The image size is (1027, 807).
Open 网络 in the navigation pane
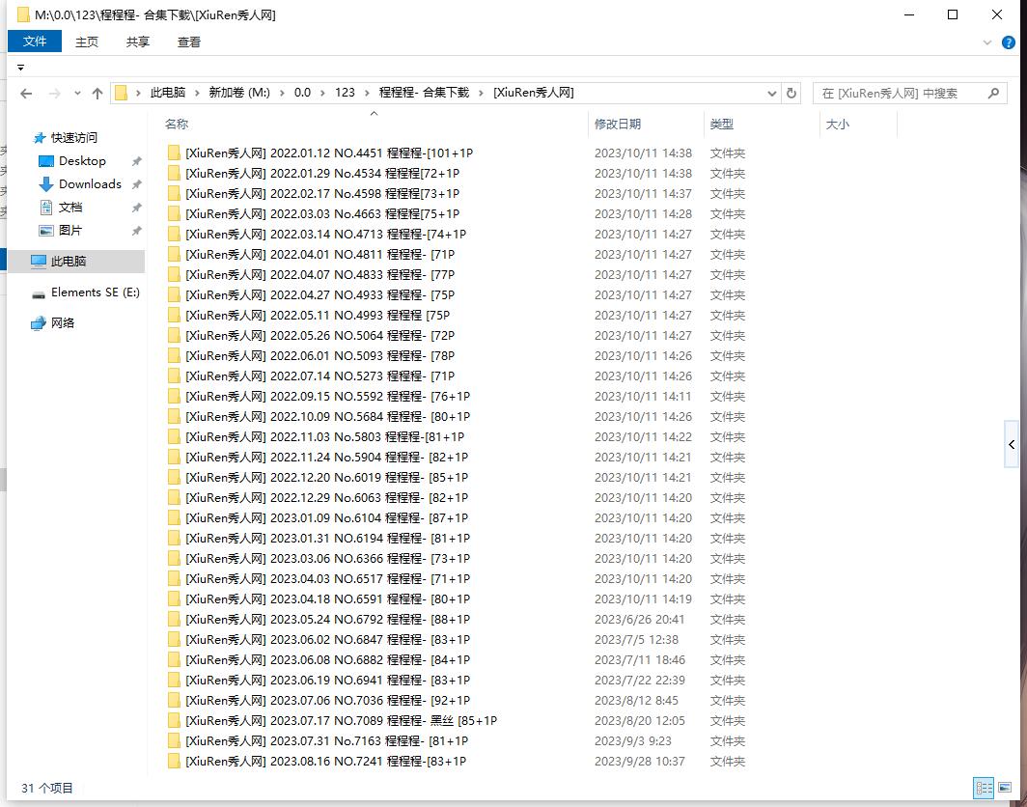pyautogui.click(x=62, y=323)
